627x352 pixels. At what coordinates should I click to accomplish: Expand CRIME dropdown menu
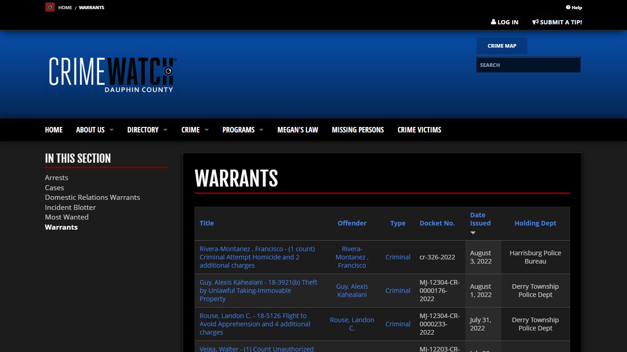click(x=195, y=130)
